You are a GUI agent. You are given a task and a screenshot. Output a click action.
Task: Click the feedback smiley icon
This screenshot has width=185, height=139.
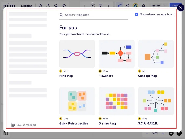tap(13, 125)
